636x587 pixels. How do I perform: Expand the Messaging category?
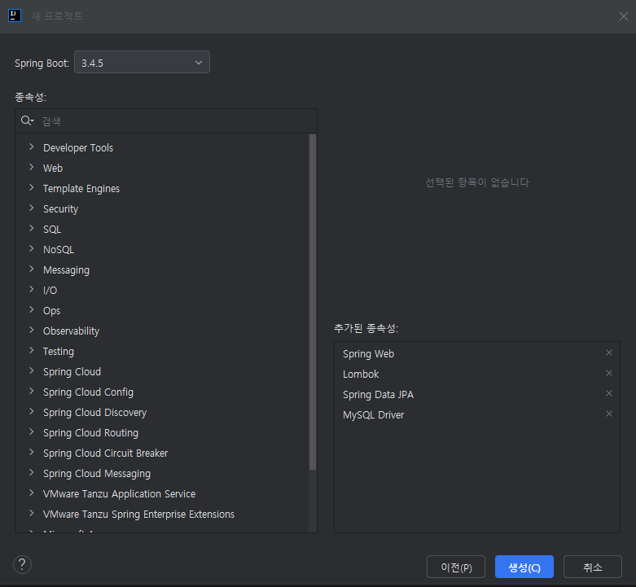coord(31,269)
